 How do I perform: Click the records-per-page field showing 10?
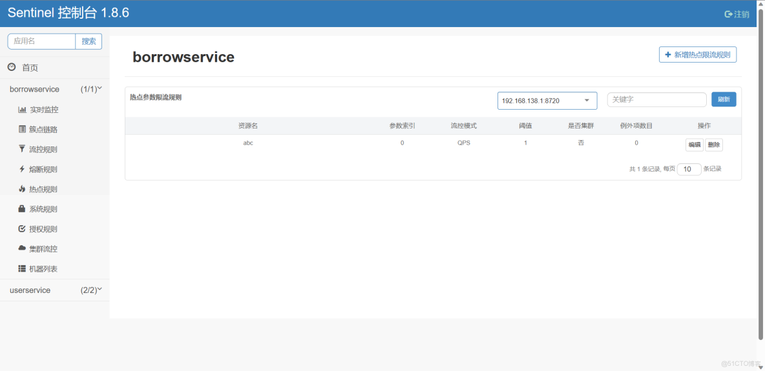689,169
